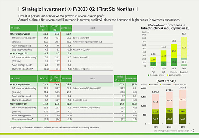The height and width of the screenshot is (138, 199).
Task: Click the "note" header of the lower table
Action: (x=92, y=78)
